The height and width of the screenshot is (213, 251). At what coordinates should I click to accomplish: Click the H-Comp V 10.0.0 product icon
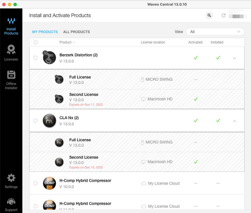pos(49,183)
